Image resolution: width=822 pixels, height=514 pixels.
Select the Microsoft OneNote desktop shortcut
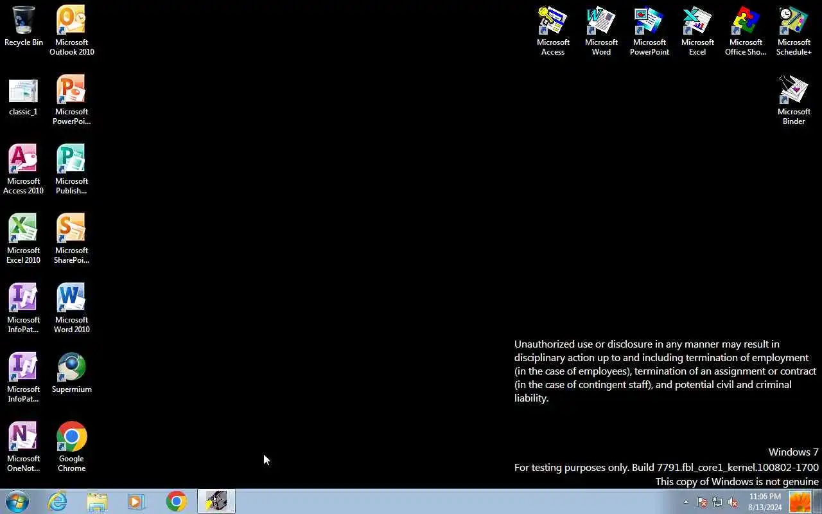coord(24,447)
